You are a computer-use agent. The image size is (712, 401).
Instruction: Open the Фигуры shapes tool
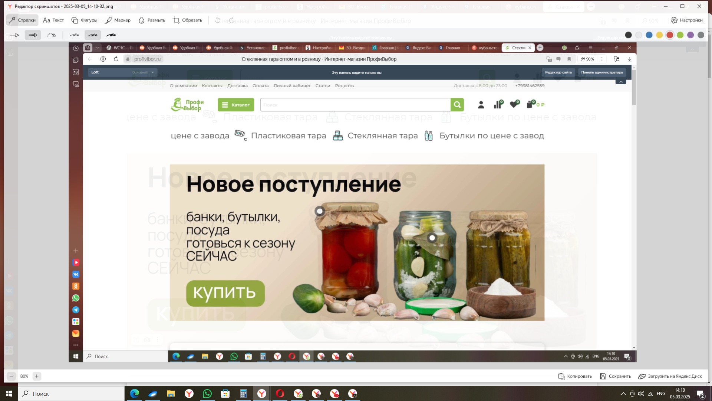click(x=84, y=20)
